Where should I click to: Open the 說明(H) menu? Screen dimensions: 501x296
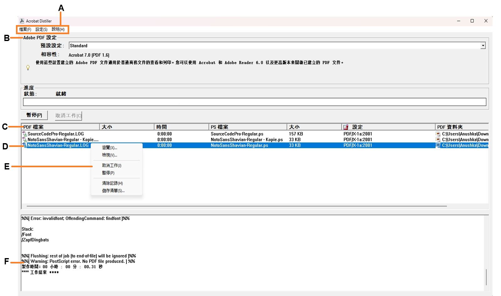point(58,29)
